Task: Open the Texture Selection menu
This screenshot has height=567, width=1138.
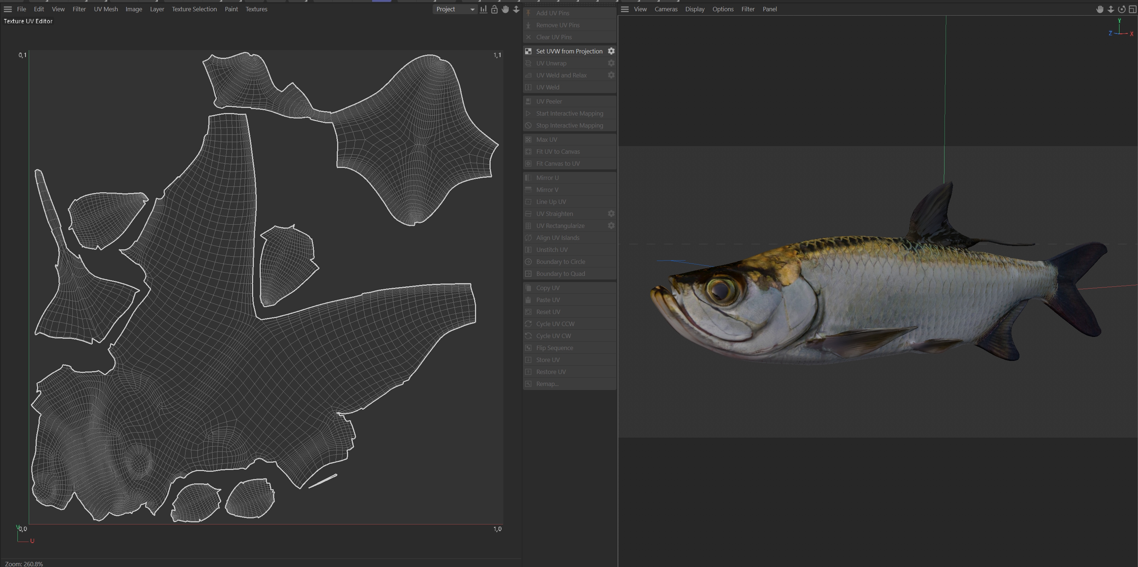Action: point(194,9)
